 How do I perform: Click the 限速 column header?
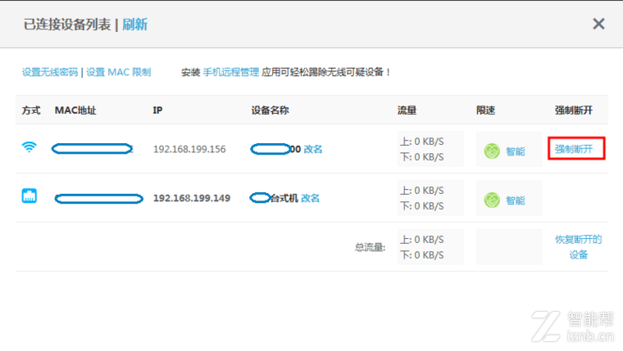point(485,110)
